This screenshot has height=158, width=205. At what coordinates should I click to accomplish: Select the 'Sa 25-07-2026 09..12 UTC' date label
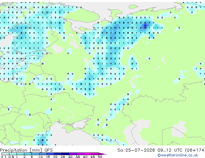(x=150, y=150)
